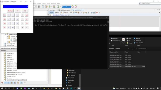
Task: Open the Run Project dropdown arrow
Action: (52, 6)
